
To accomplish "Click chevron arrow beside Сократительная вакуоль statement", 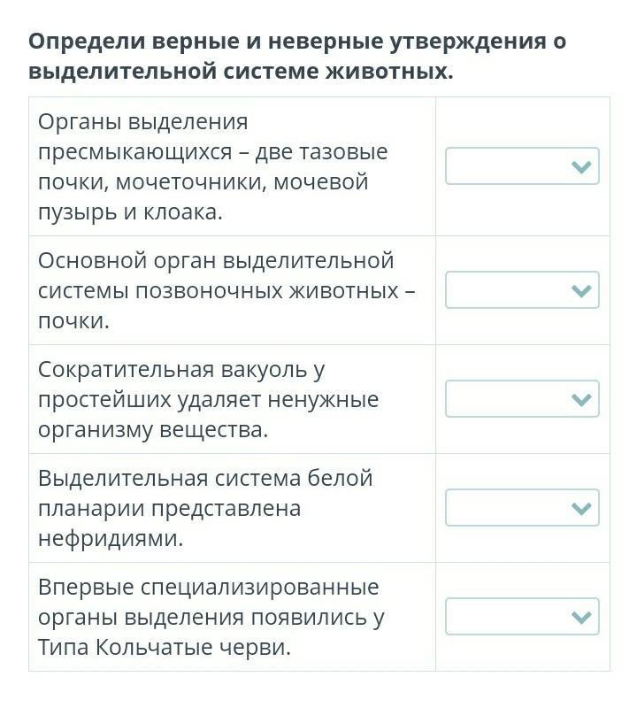I will pyautogui.click(x=581, y=399).
